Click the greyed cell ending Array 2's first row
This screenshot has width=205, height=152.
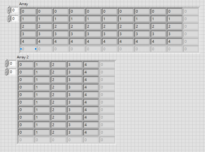point(107,65)
